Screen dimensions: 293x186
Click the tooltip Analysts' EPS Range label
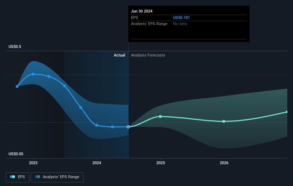pos(149,24)
